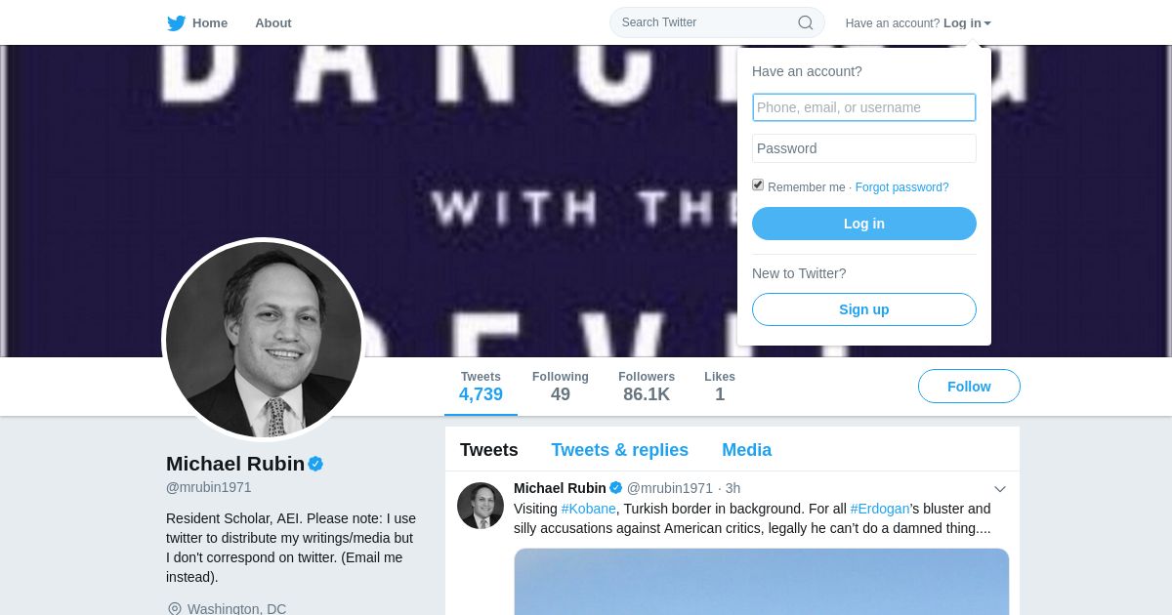Click into the Password field
This screenshot has width=1172, height=615.
pyautogui.click(x=863, y=148)
